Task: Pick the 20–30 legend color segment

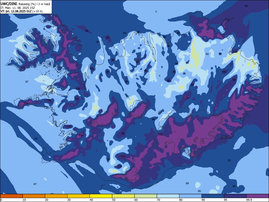Action: click(x=56, y=196)
